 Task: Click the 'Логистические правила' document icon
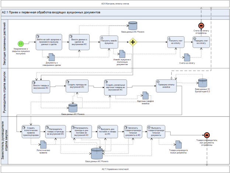[x=43, y=145]
